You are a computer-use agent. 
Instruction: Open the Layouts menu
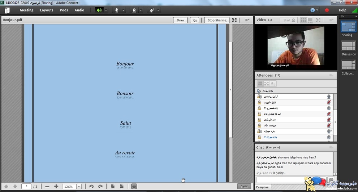pyautogui.click(x=47, y=10)
